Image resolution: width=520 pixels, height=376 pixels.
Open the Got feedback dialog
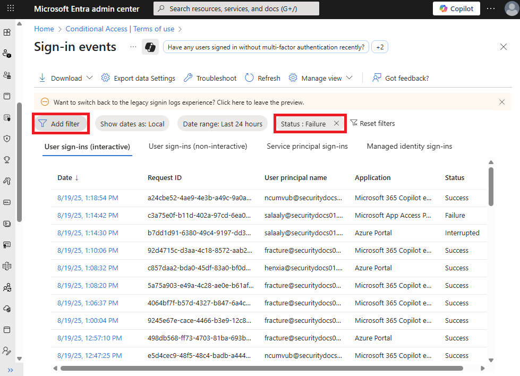(400, 78)
